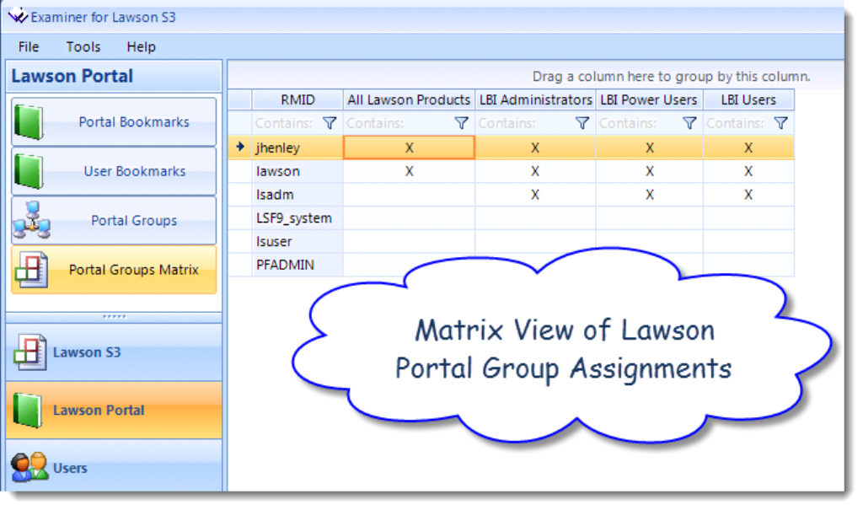Viewport: 863px width, 510px height.
Task: Click the green Portal Bookmarks book icon
Action: tap(29, 121)
